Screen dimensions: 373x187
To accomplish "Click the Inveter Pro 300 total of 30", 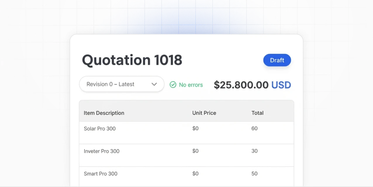I will click(254, 151).
